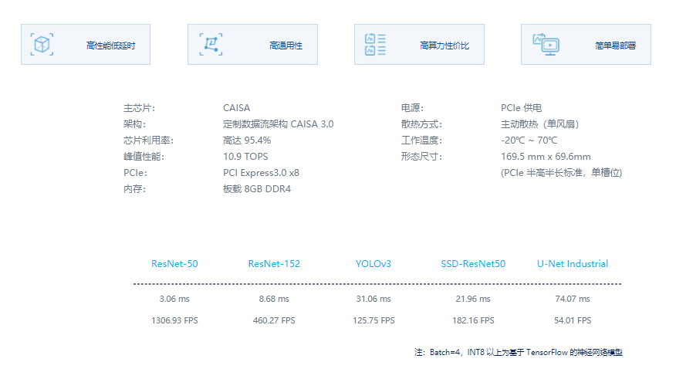This screenshot has height=379, width=676.
Task: Click the monitor deployment icon
Action: (x=546, y=45)
